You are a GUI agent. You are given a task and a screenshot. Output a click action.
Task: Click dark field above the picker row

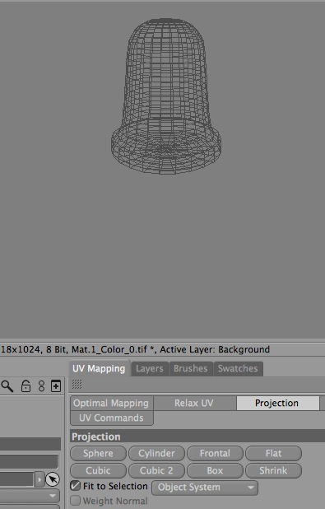pos(29,461)
